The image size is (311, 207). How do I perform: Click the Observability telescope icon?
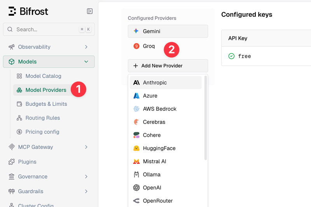point(12,47)
